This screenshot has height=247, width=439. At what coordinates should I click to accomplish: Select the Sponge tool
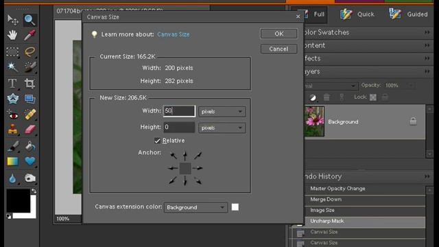coord(29,178)
